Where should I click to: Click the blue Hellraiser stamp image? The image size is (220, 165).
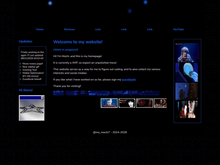click(x=109, y=103)
